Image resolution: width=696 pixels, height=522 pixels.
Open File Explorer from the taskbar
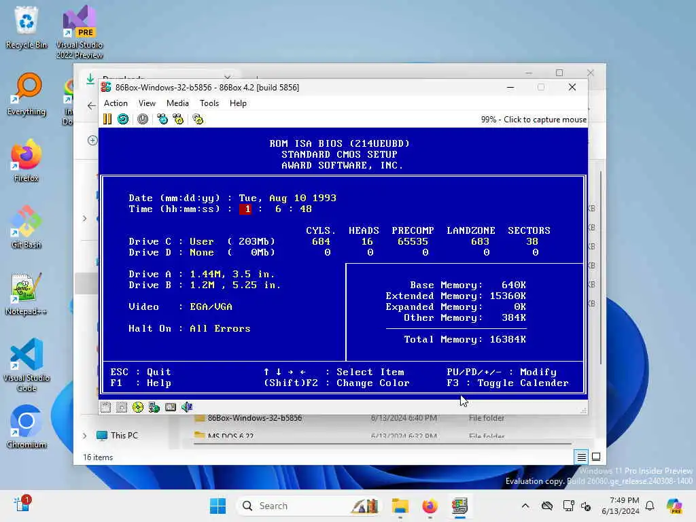tap(400, 506)
